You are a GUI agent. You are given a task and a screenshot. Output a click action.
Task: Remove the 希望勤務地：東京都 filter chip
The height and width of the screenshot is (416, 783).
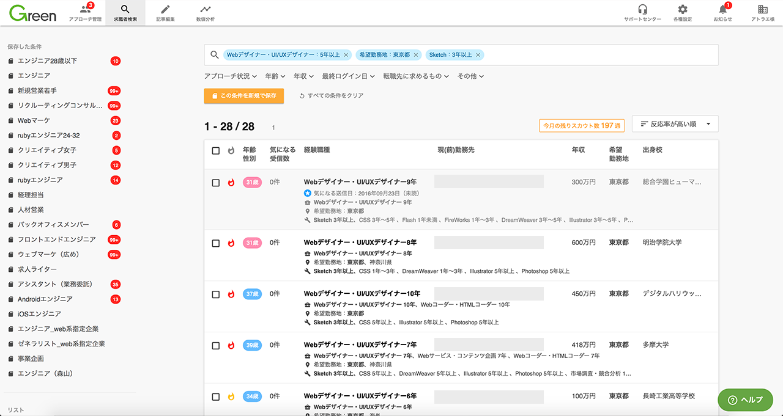pos(416,55)
